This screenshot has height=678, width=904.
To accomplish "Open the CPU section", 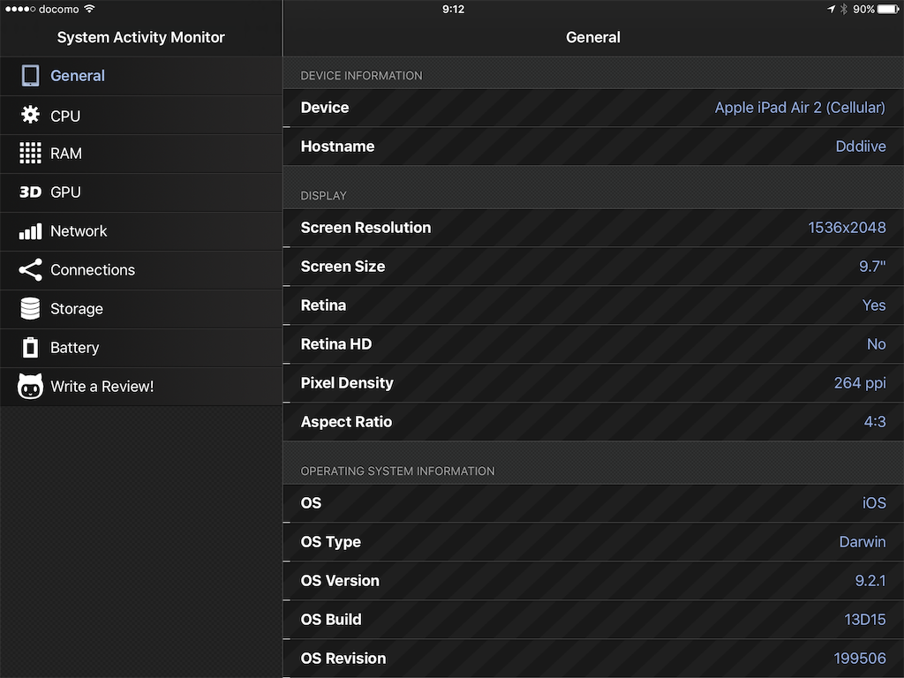I will [x=140, y=115].
